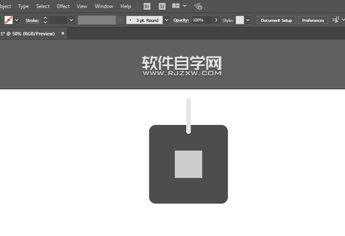This screenshot has height=236, width=345.
Task: Click the Preferences button
Action: (313, 20)
